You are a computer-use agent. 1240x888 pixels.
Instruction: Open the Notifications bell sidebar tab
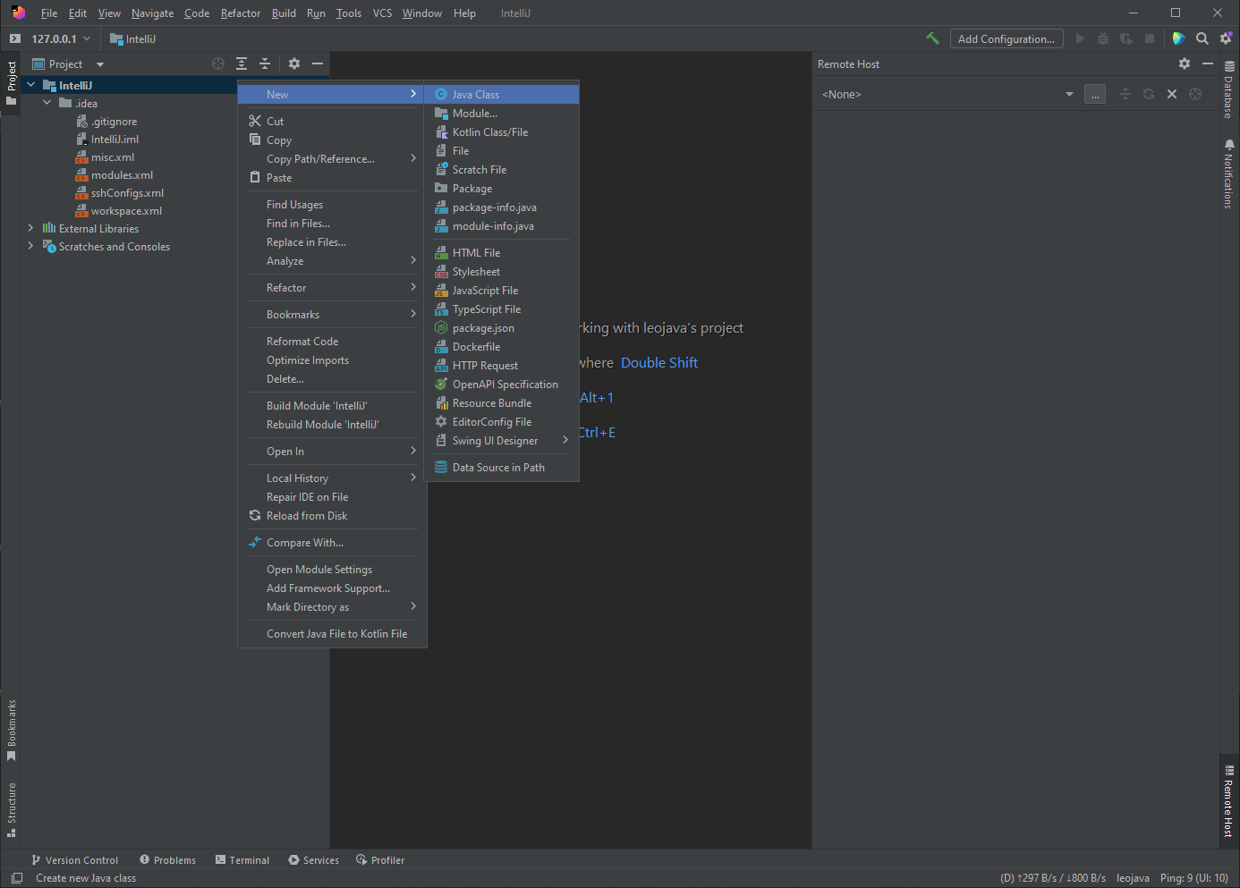(x=1229, y=173)
